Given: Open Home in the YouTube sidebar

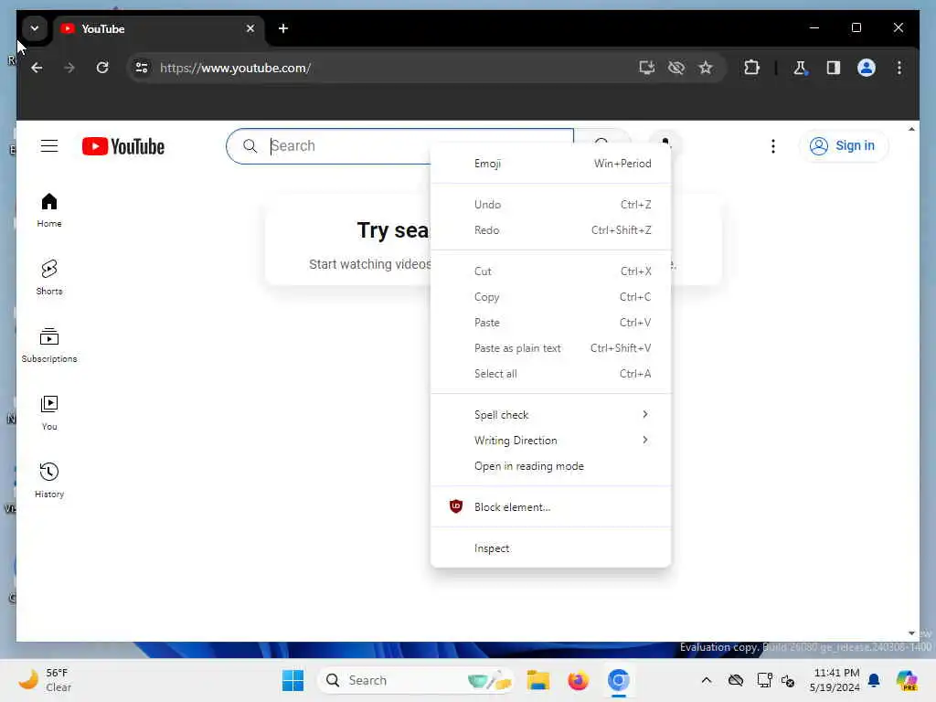Looking at the screenshot, I should [x=49, y=210].
